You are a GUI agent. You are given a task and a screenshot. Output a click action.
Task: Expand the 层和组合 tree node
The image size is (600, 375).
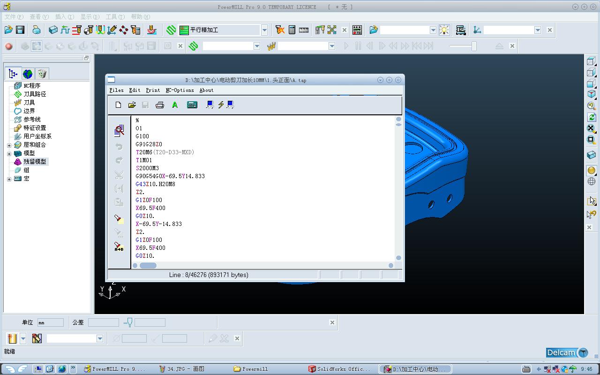pyautogui.click(x=9, y=145)
